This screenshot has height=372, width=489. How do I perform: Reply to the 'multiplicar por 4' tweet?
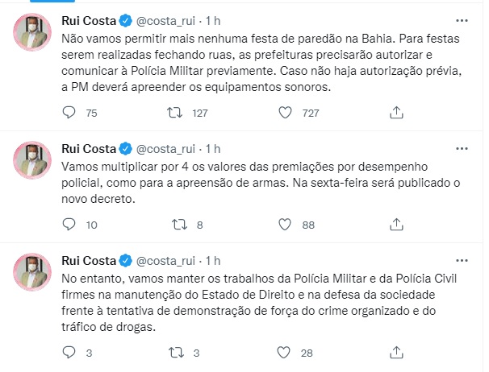[68, 225]
